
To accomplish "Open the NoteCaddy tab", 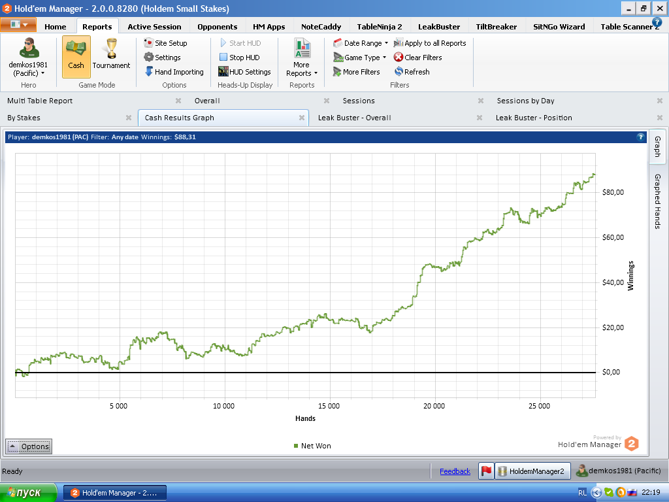I will [x=321, y=26].
